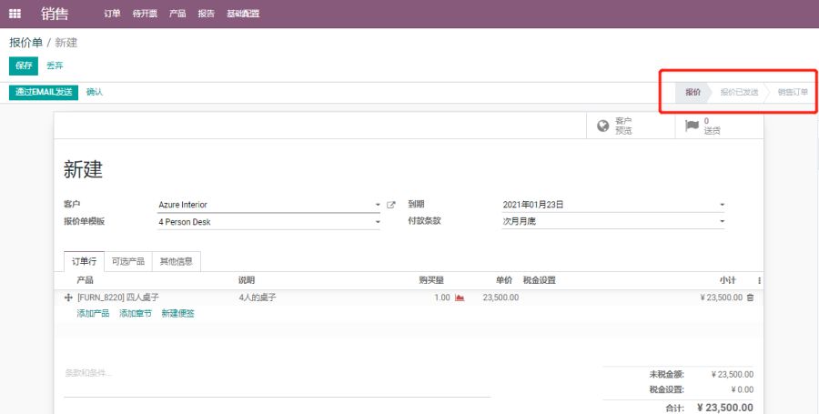Click the 小计 column header

click(x=727, y=281)
